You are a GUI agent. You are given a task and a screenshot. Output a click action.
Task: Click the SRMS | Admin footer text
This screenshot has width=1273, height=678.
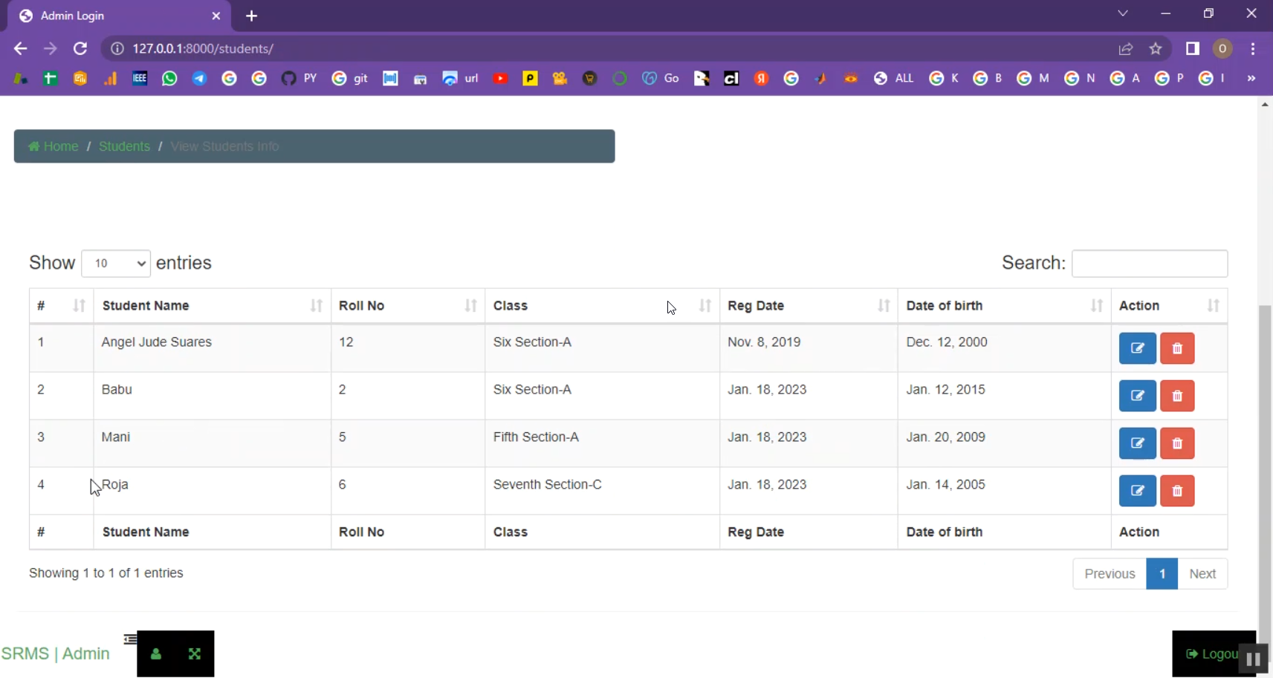(55, 653)
